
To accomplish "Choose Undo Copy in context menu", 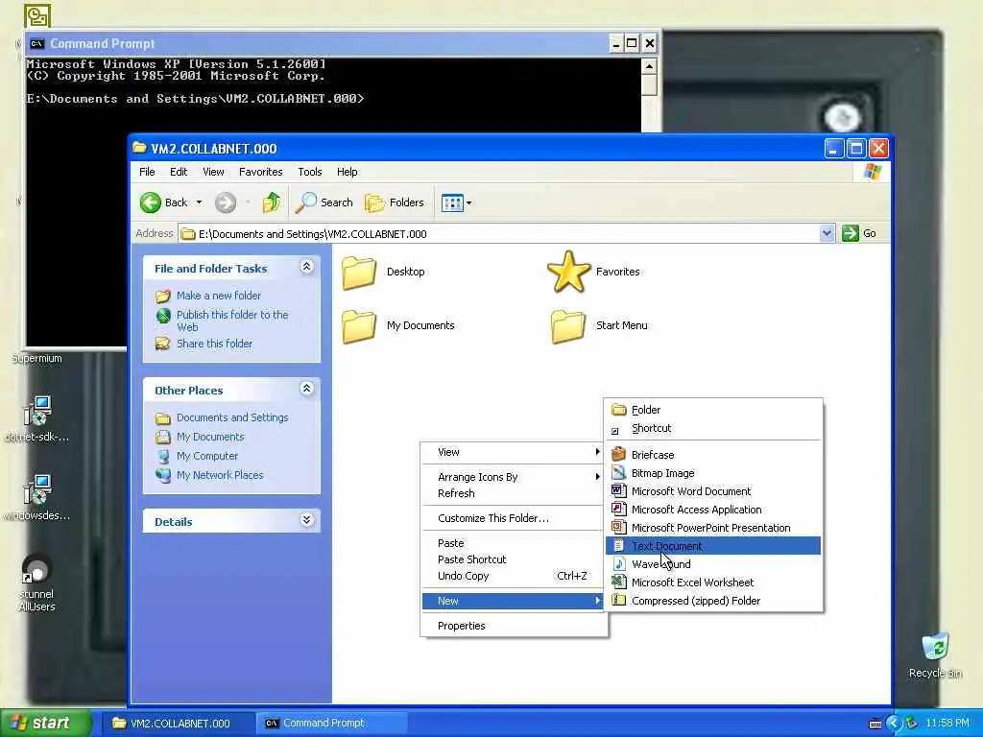I will coord(513,576).
